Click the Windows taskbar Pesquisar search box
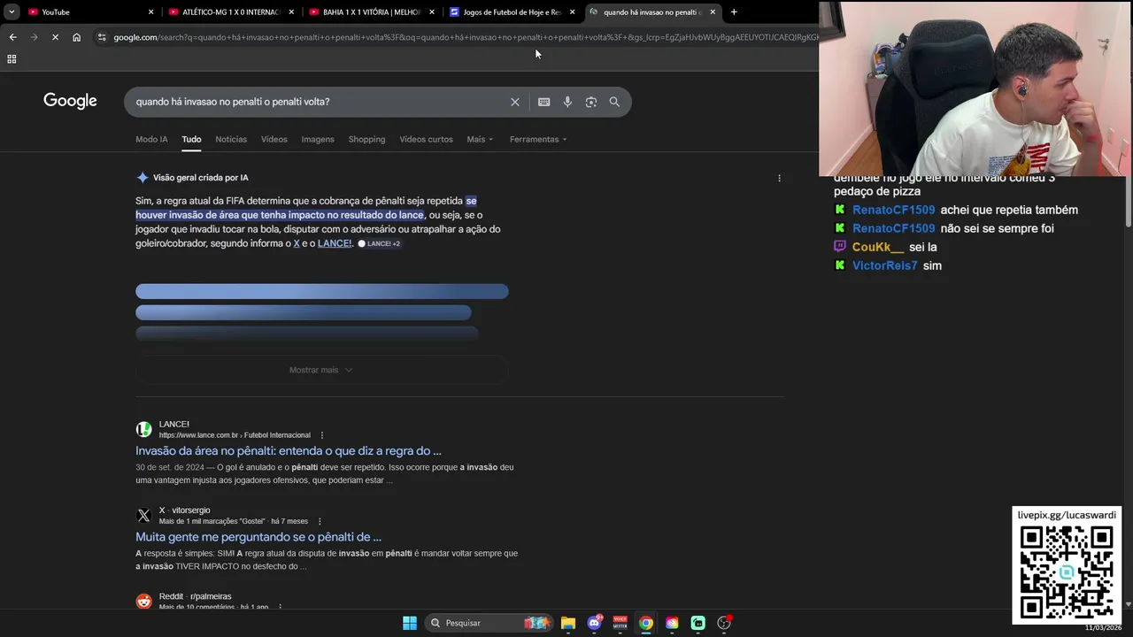Screen dimensions: 1133x637 [489, 623]
